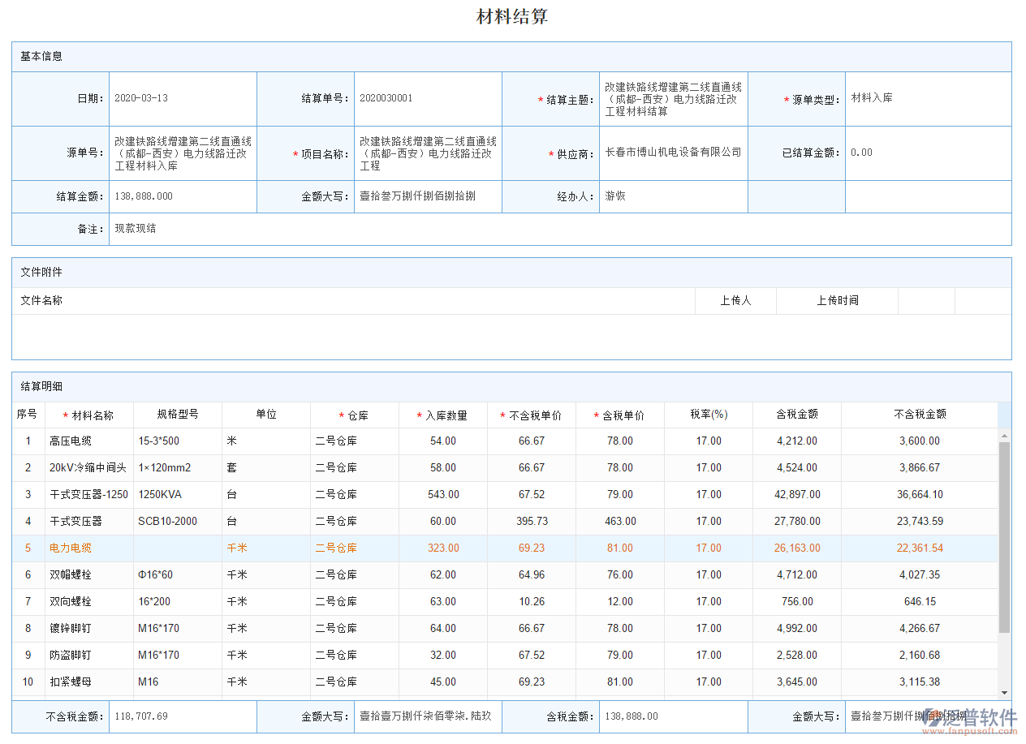
Task: Click the 文件名称 attachment column header
Action: 42,301
